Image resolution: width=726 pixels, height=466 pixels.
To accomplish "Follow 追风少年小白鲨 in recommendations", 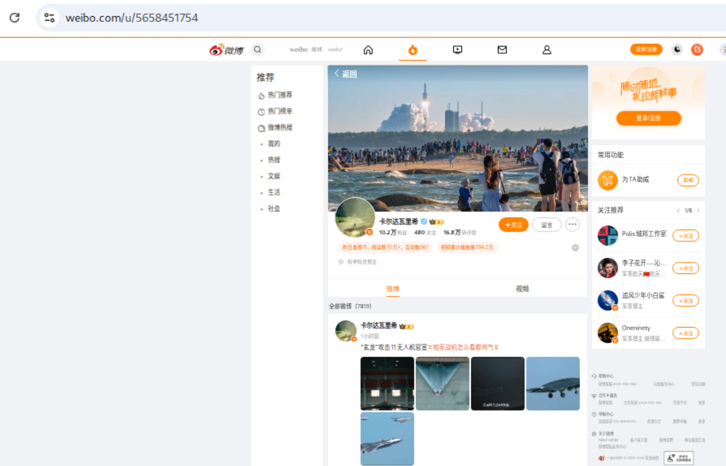I will click(686, 301).
